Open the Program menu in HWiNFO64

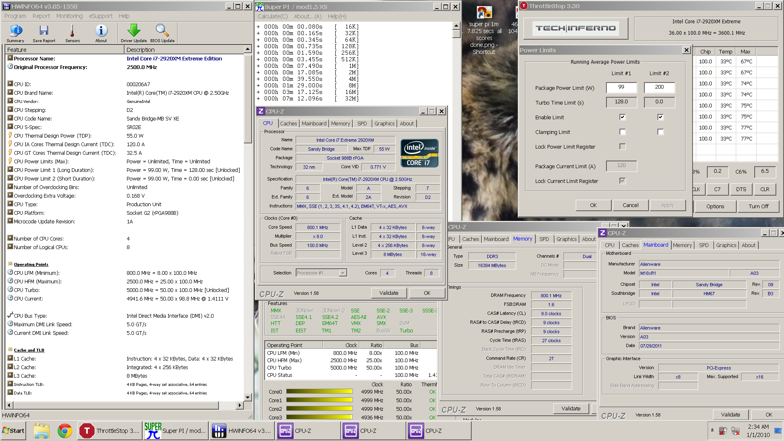pyautogui.click(x=15, y=16)
